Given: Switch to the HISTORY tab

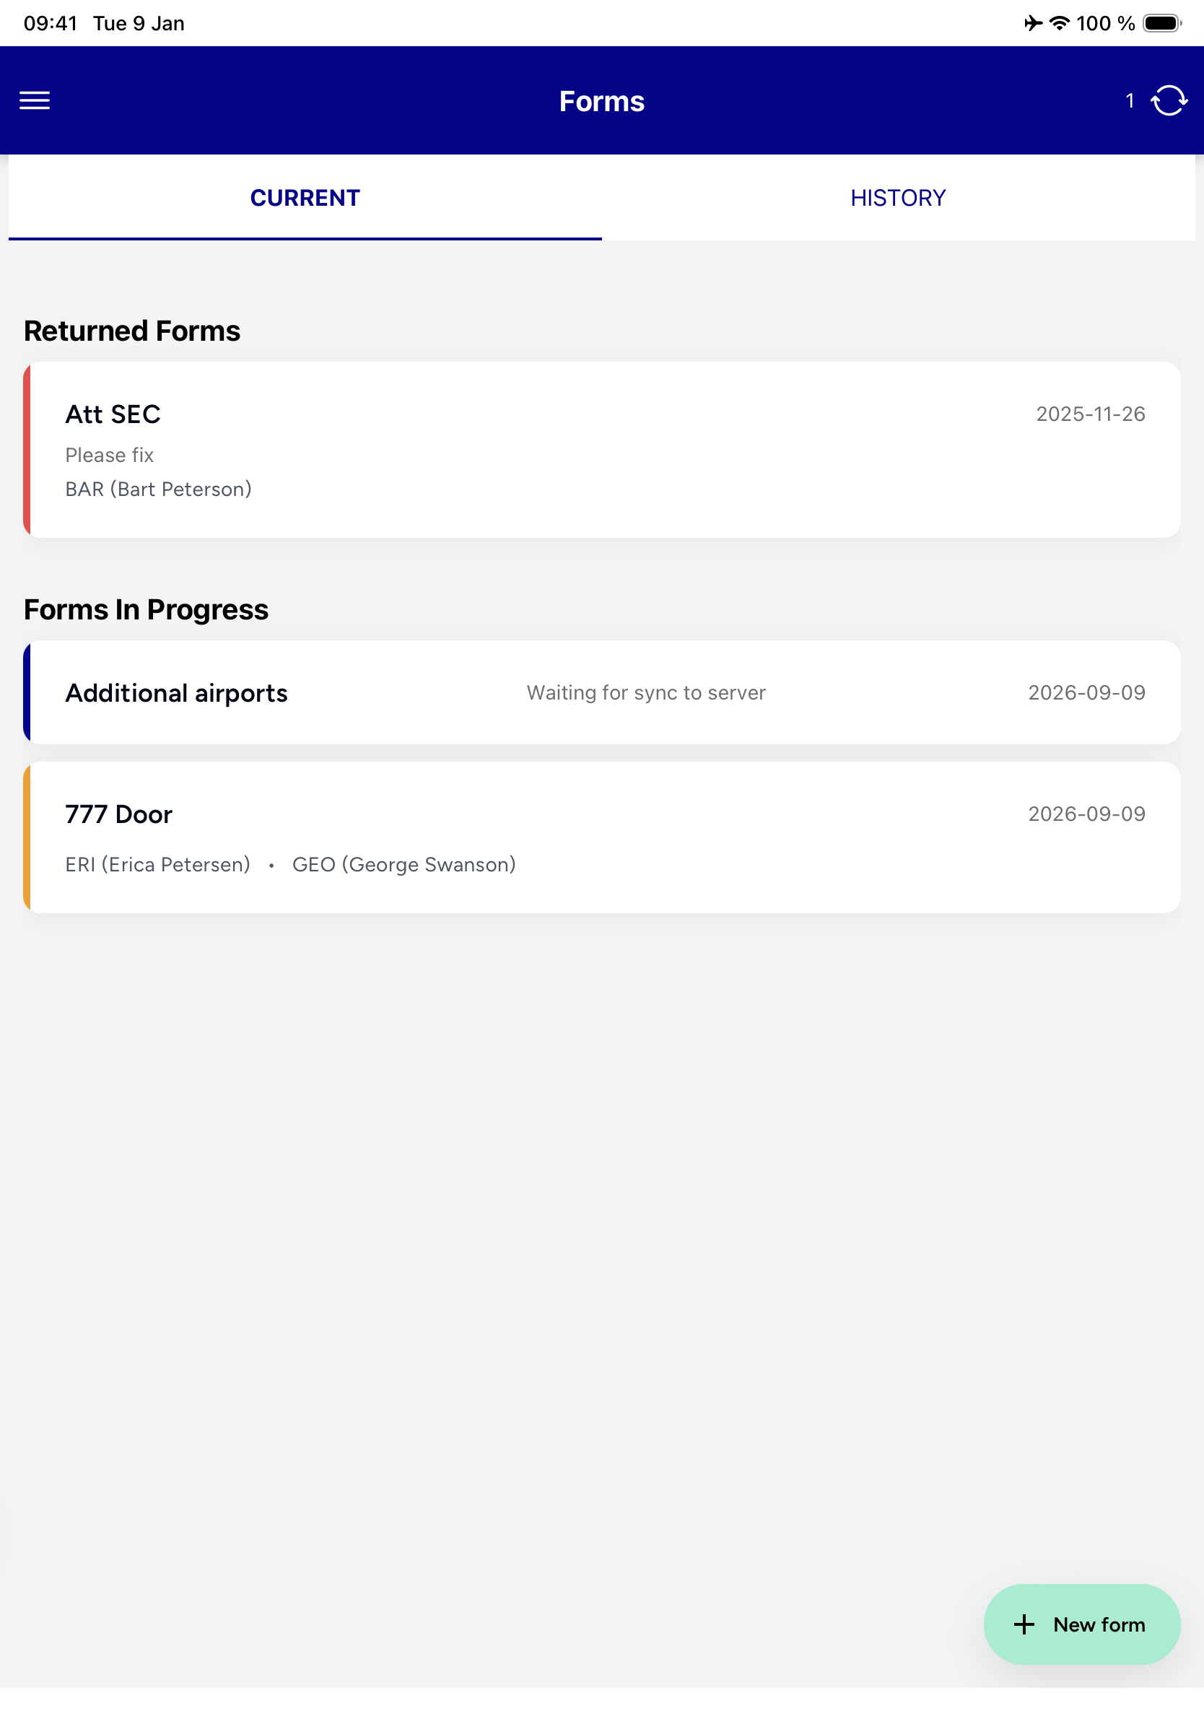Looking at the screenshot, I should (899, 198).
